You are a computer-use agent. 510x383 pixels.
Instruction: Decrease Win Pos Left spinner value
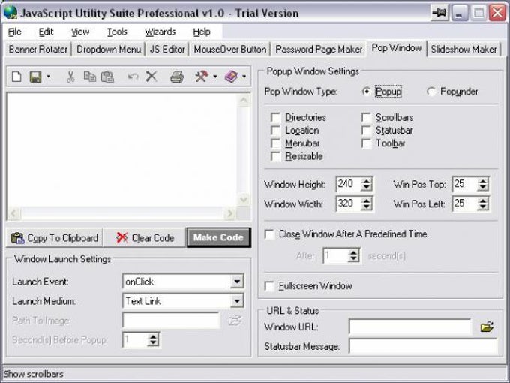point(483,207)
